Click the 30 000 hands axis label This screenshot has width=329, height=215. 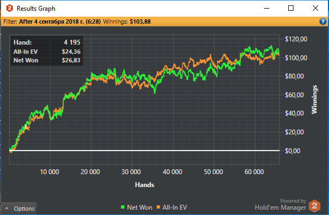pyautogui.click(x=131, y=172)
